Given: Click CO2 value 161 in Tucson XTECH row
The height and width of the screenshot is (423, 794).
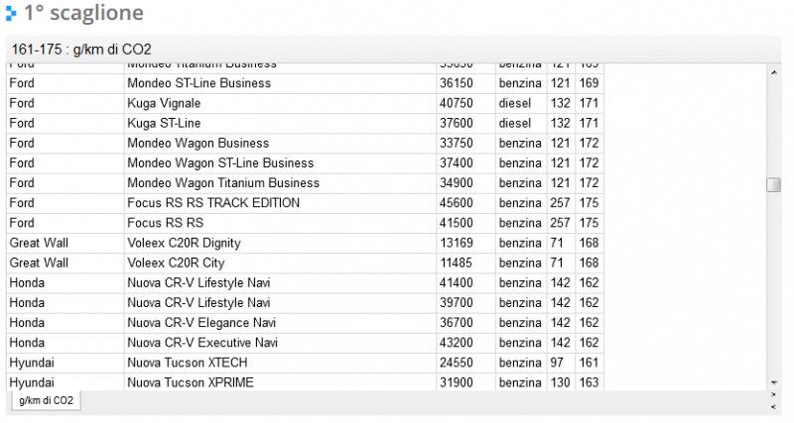Looking at the screenshot, I should (x=590, y=363).
